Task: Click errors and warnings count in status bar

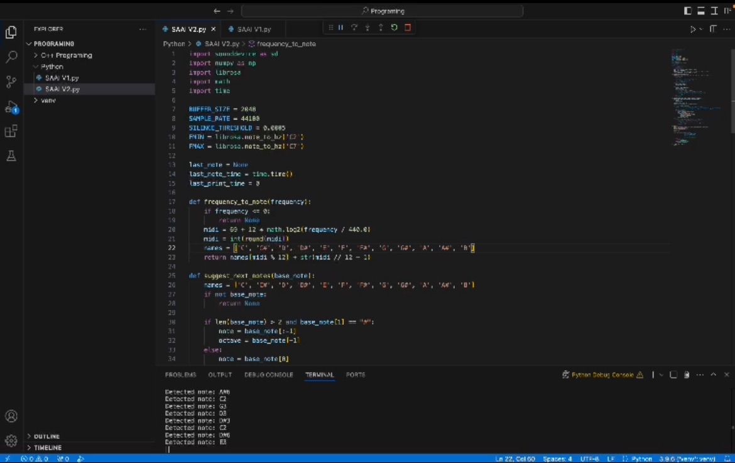Action: [x=34, y=459]
